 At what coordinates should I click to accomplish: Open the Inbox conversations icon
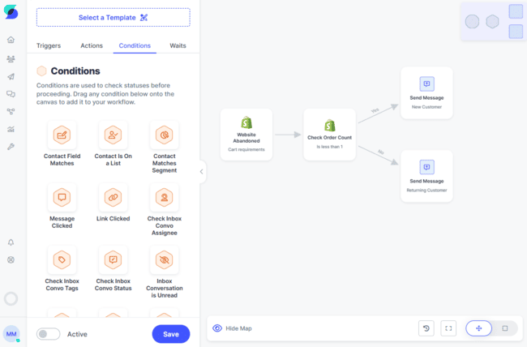point(11,94)
